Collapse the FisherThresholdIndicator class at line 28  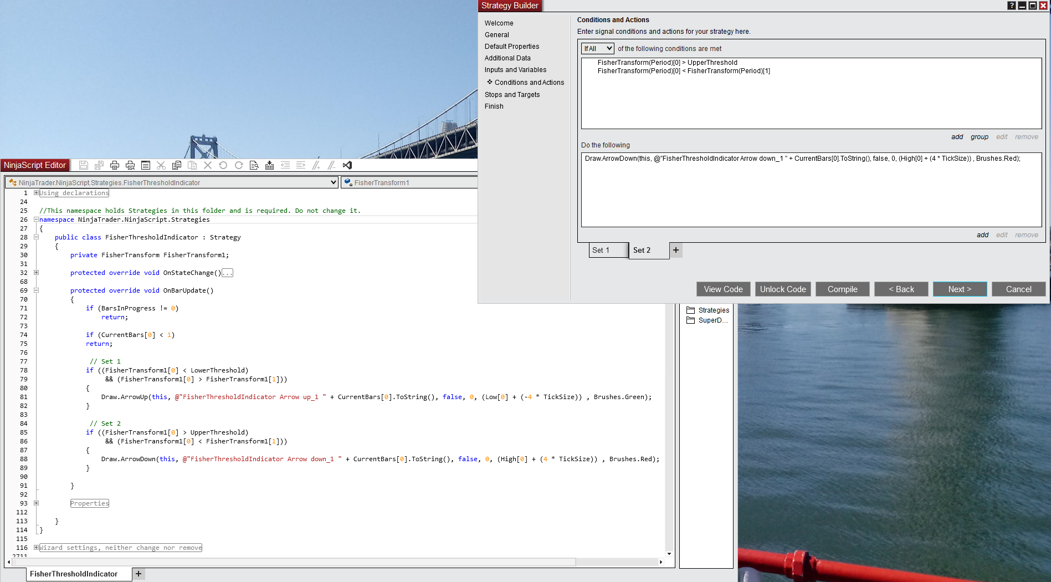click(36, 237)
